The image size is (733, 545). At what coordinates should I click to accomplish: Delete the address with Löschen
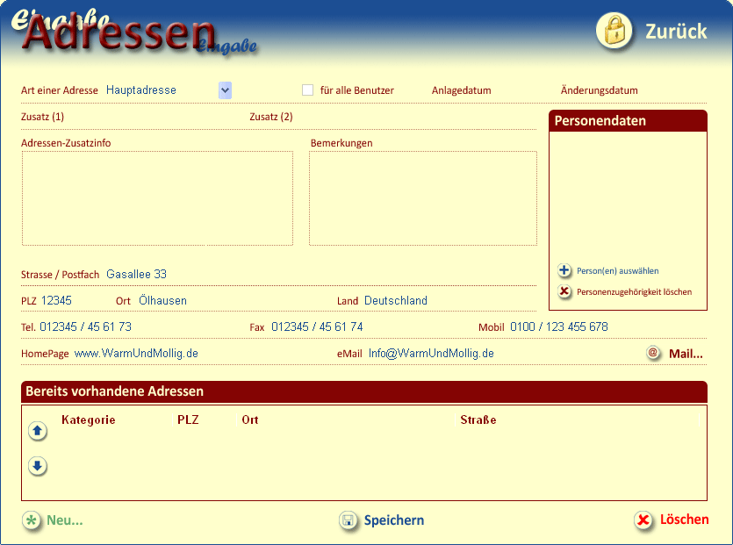[685, 520]
